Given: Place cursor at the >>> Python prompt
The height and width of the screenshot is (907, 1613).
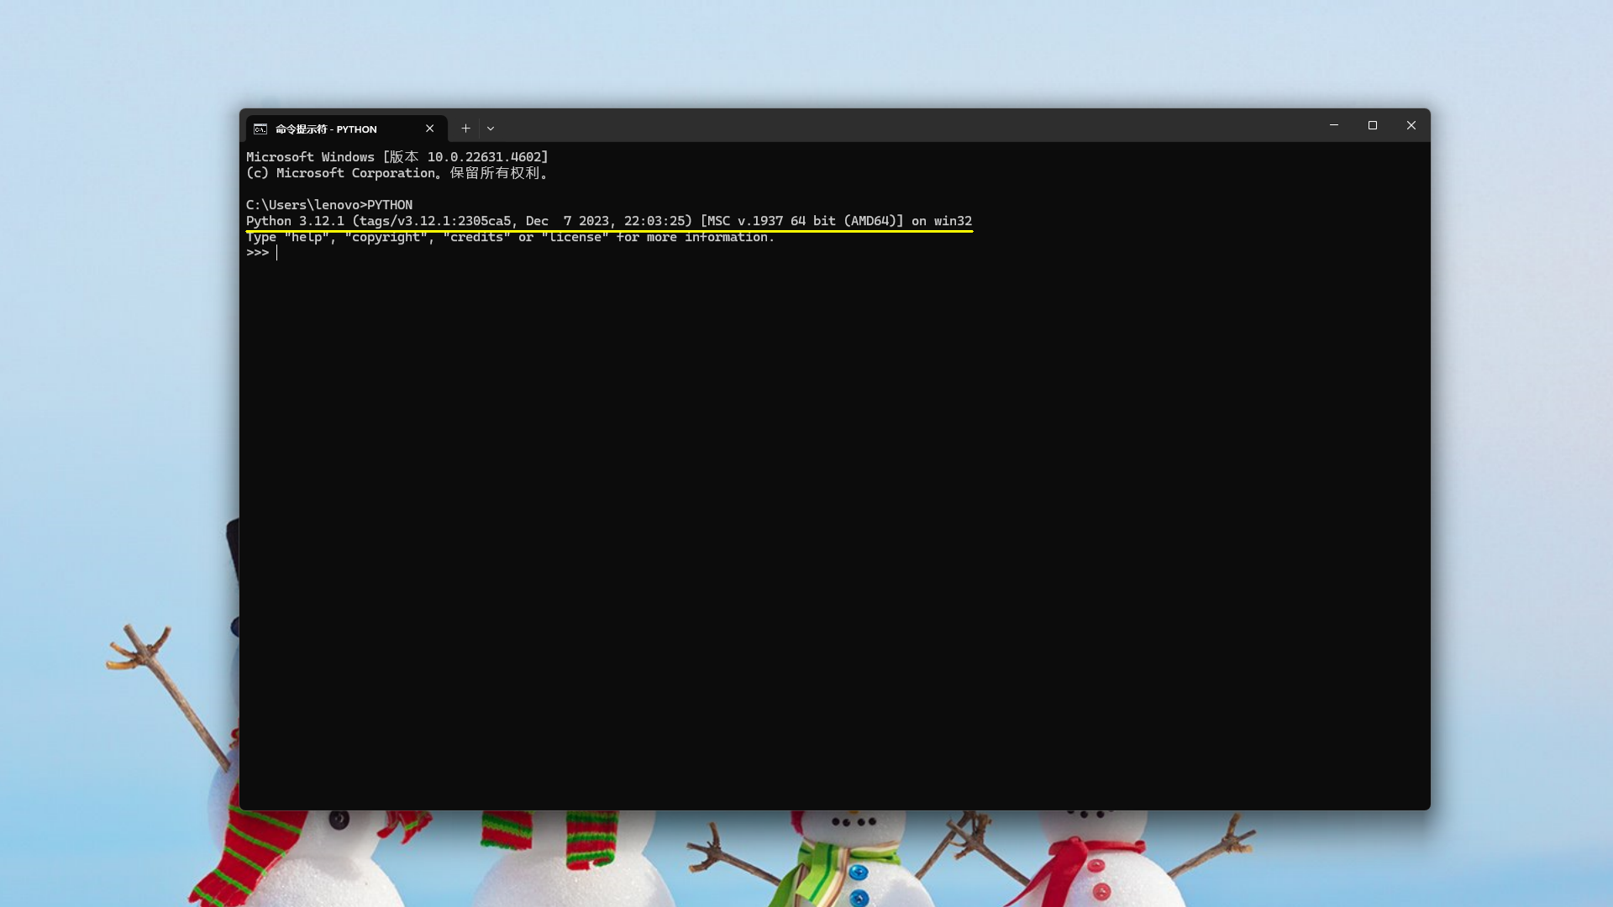Looking at the screenshot, I should coord(278,252).
